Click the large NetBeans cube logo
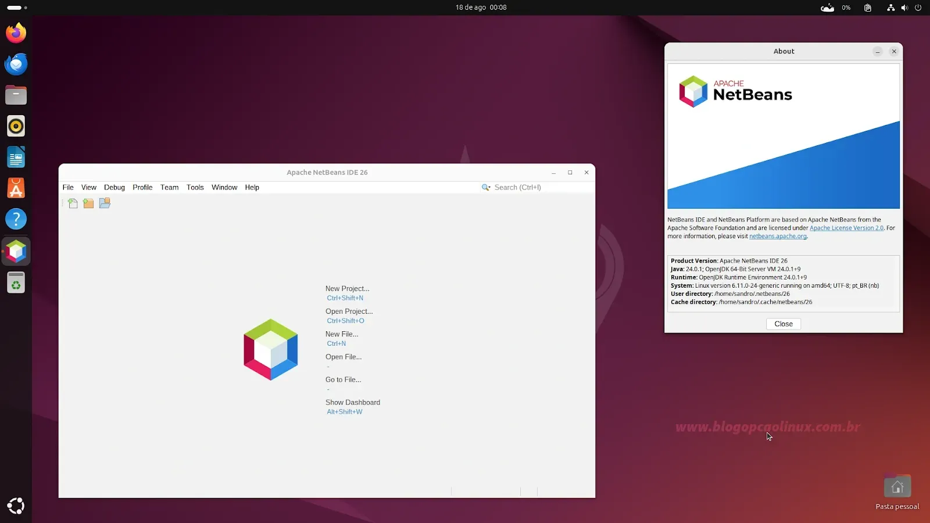 (x=271, y=350)
